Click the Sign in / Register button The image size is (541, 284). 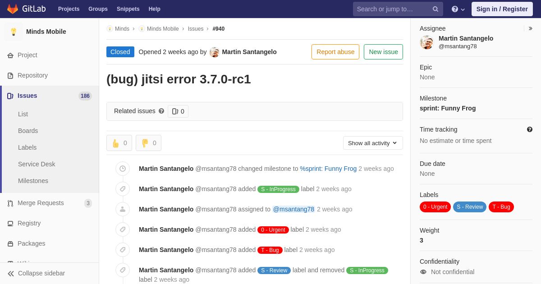tap(502, 9)
